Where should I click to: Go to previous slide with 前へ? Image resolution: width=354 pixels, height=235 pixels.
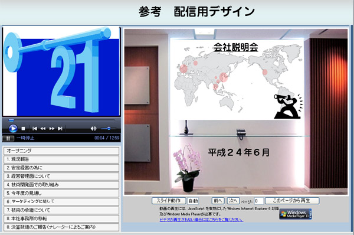click(218, 201)
